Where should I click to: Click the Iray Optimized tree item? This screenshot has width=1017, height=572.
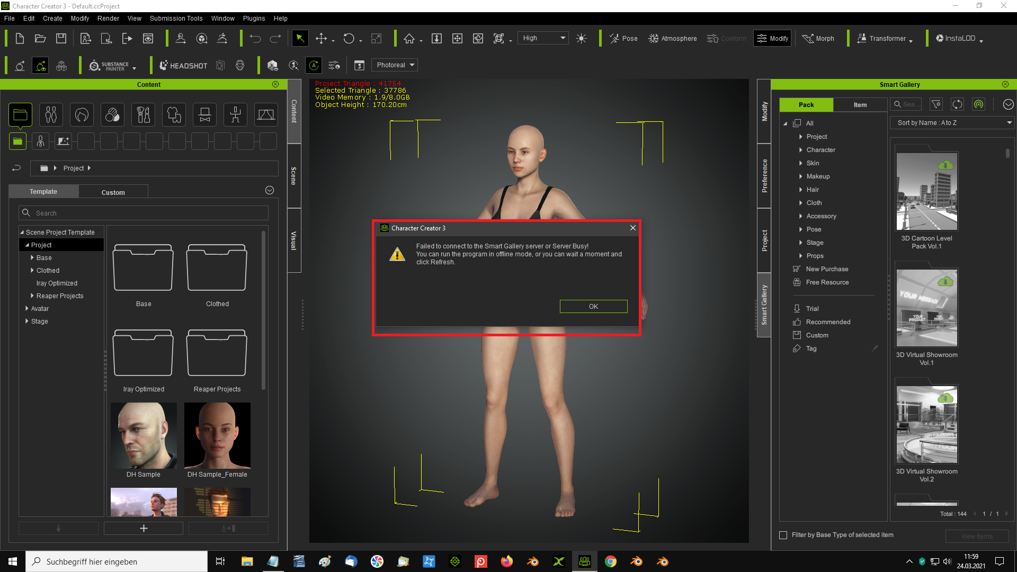57,283
